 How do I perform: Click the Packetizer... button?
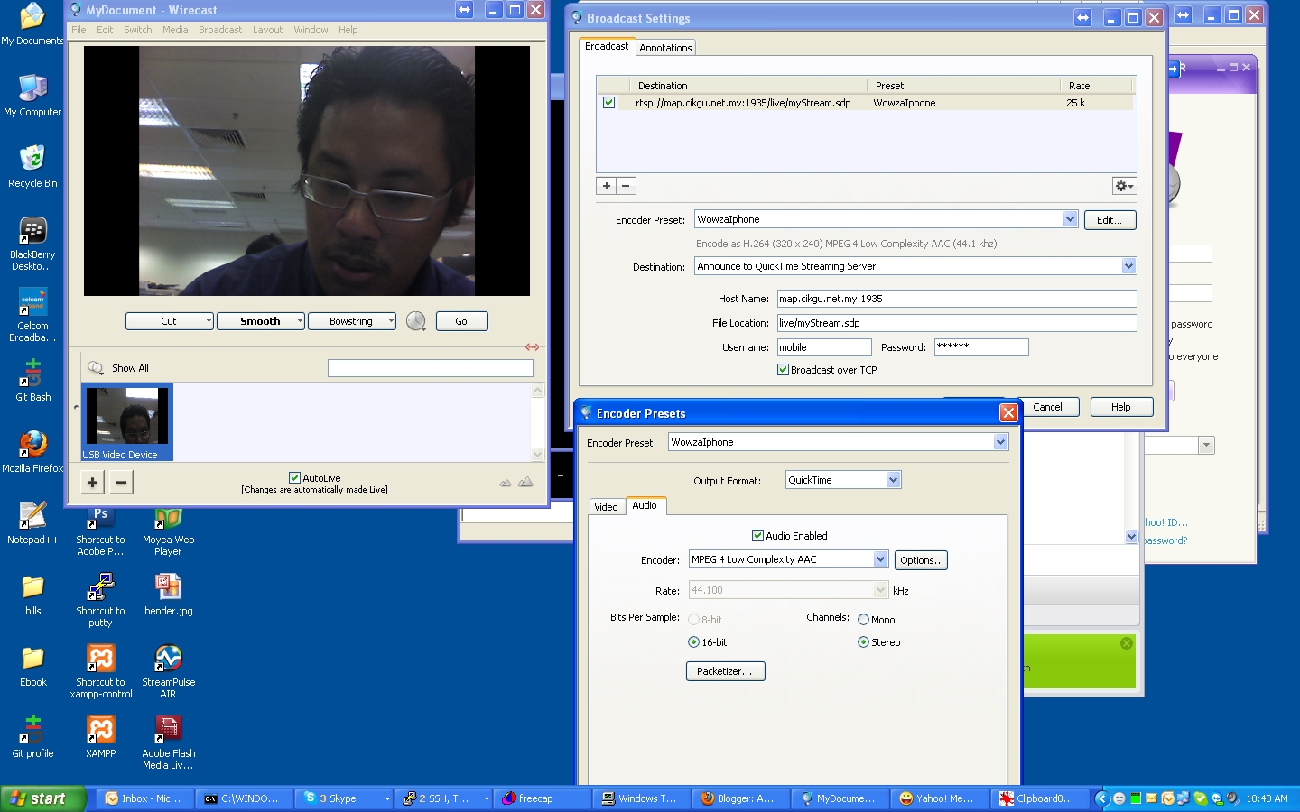[x=725, y=671]
